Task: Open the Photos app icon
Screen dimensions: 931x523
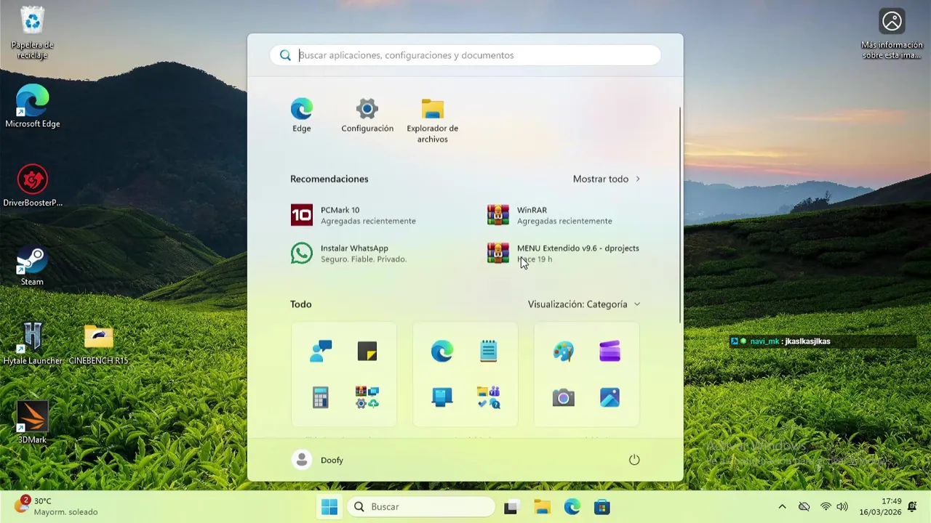Action: pos(610,397)
